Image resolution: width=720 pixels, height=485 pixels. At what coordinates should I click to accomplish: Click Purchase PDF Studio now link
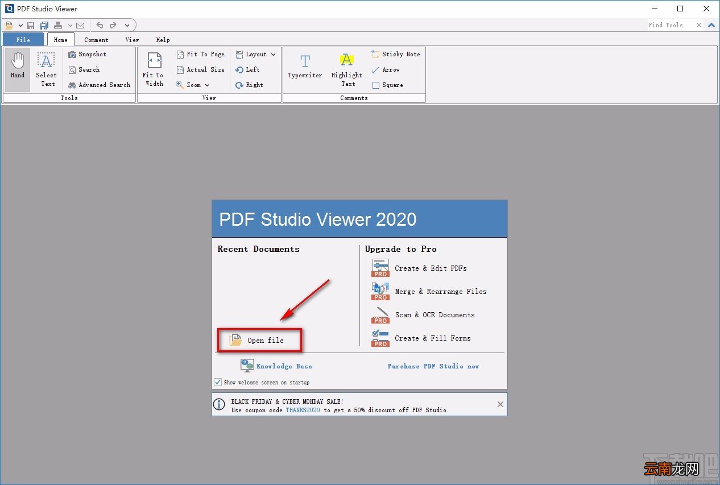pos(433,366)
